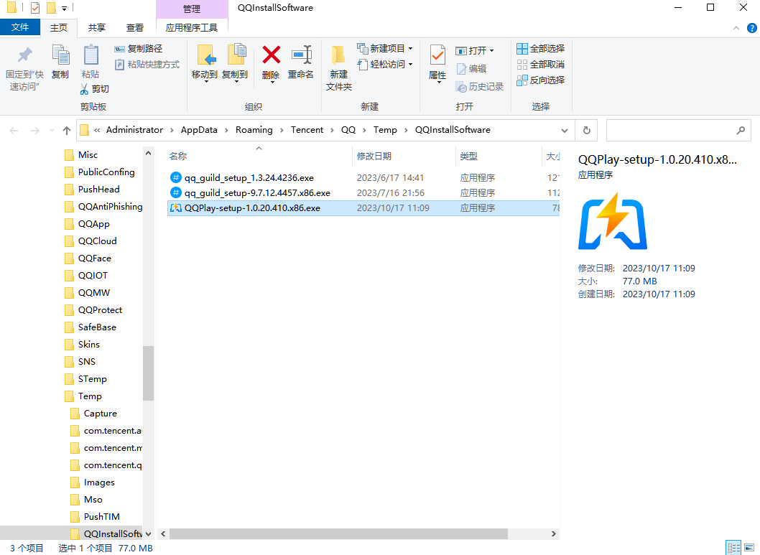Screen dimensions: 760x555
Task: Open Help question mark icon
Action: click(752, 28)
